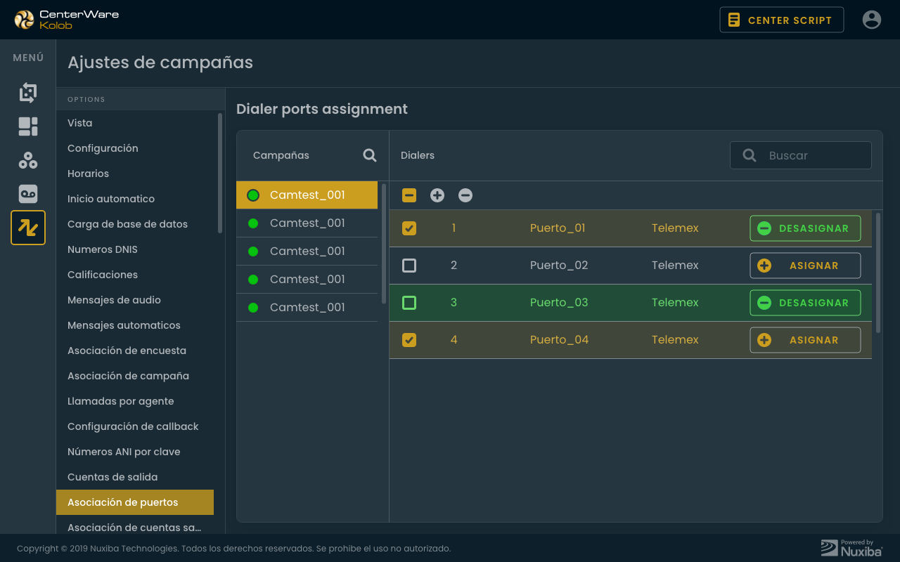The height and width of the screenshot is (562, 900).
Task: Open the Calificaciones option
Action: click(135, 275)
